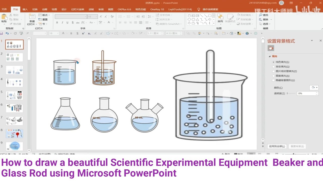The image size is (323, 181).
Task: Open the font name combo box
Action: pos(71,17)
